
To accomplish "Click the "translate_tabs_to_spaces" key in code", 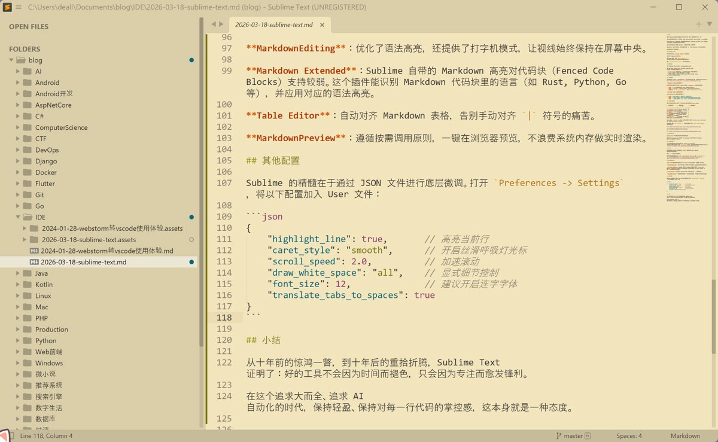I will pyautogui.click(x=337, y=295).
